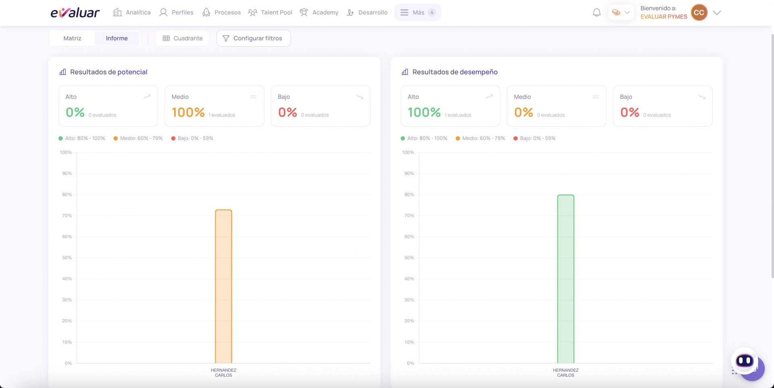The height and width of the screenshot is (388, 774).
Task: Expand the user account chevron menu
Action: tap(717, 13)
